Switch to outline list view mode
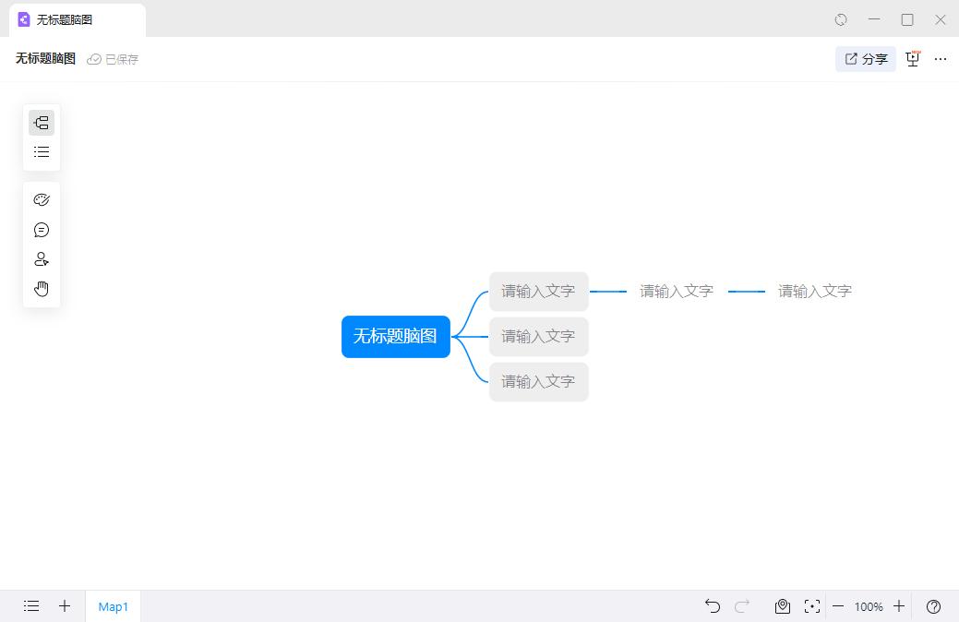This screenshot has width=959, height=622. pyautogui.click(x=42, y=151)
